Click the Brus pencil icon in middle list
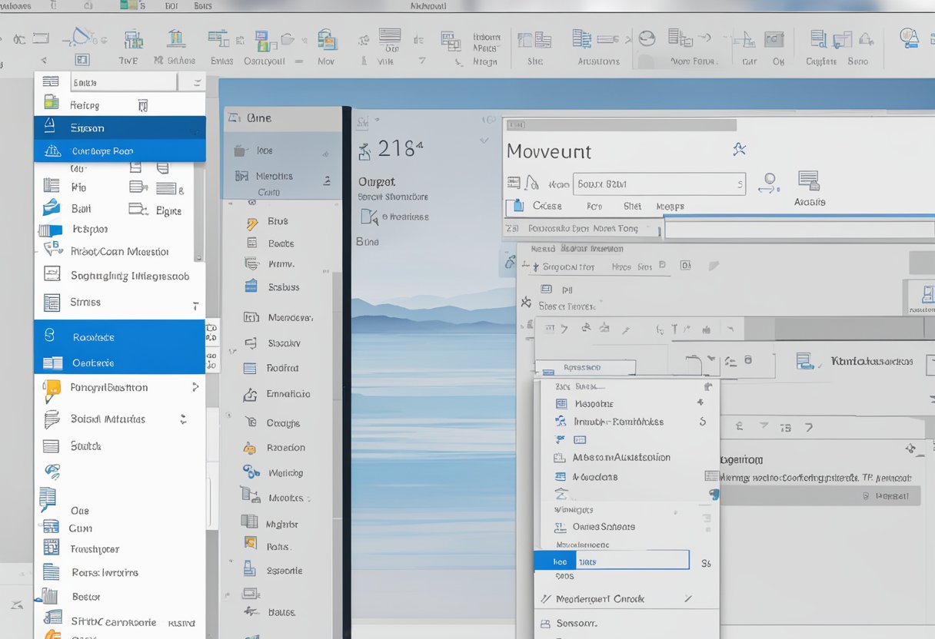 tap(251, 223)
